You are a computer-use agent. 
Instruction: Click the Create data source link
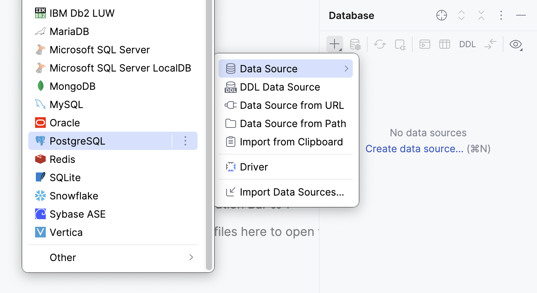click(x=414, y=148)
